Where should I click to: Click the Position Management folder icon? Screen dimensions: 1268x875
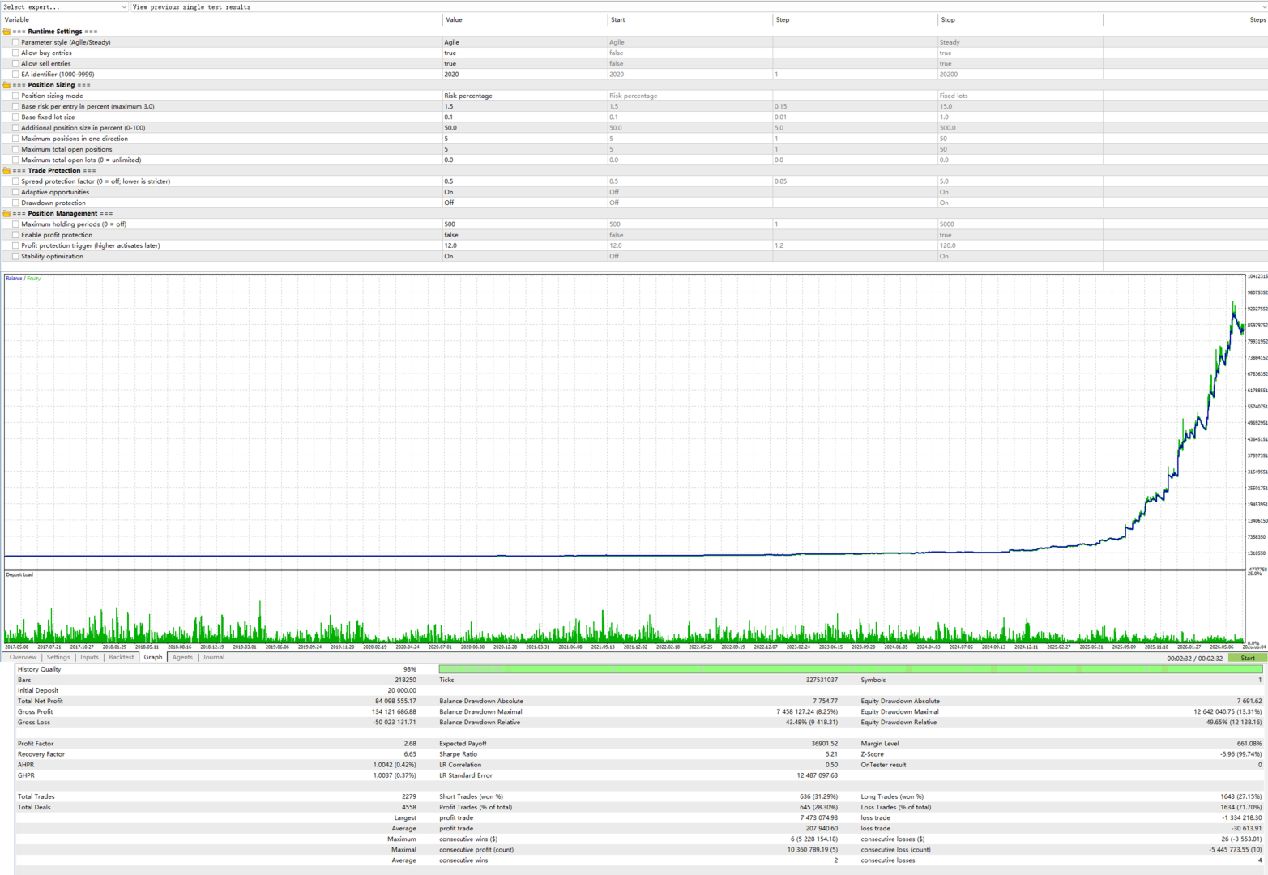[6, 214]
